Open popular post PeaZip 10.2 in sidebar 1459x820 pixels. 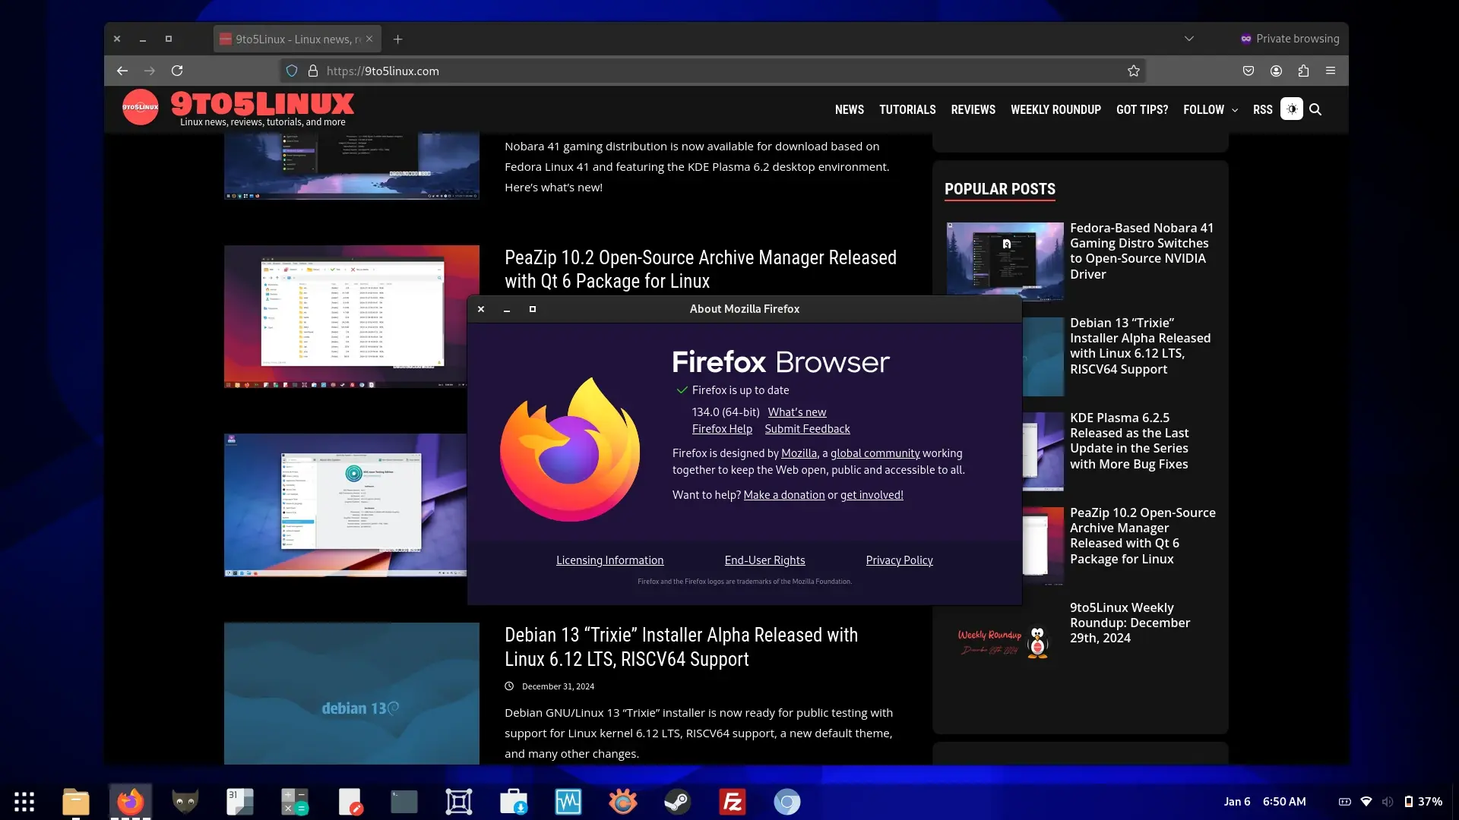tap(1142, 535)
